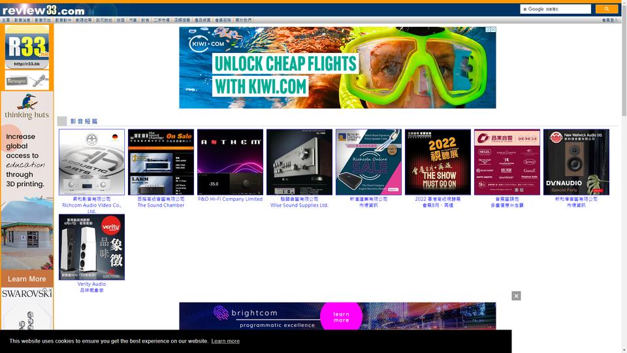Screen dimensions: 627x353
Task: Open the 旅遊 menu item
Action: tap(120, 20)
